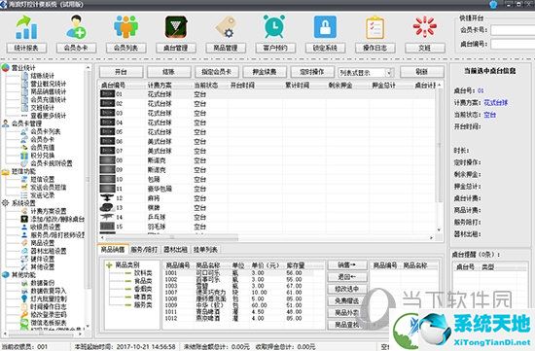Viewport: 535px width, 351px height.
Task: Click the 定时操作 button
Action: tap(312, 72)
